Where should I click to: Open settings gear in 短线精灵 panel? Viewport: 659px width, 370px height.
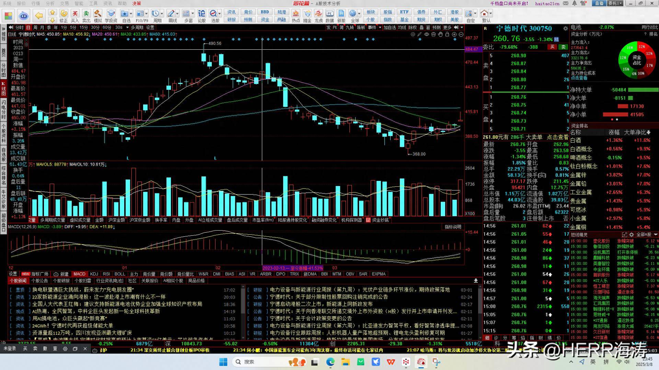coord(631,235)
